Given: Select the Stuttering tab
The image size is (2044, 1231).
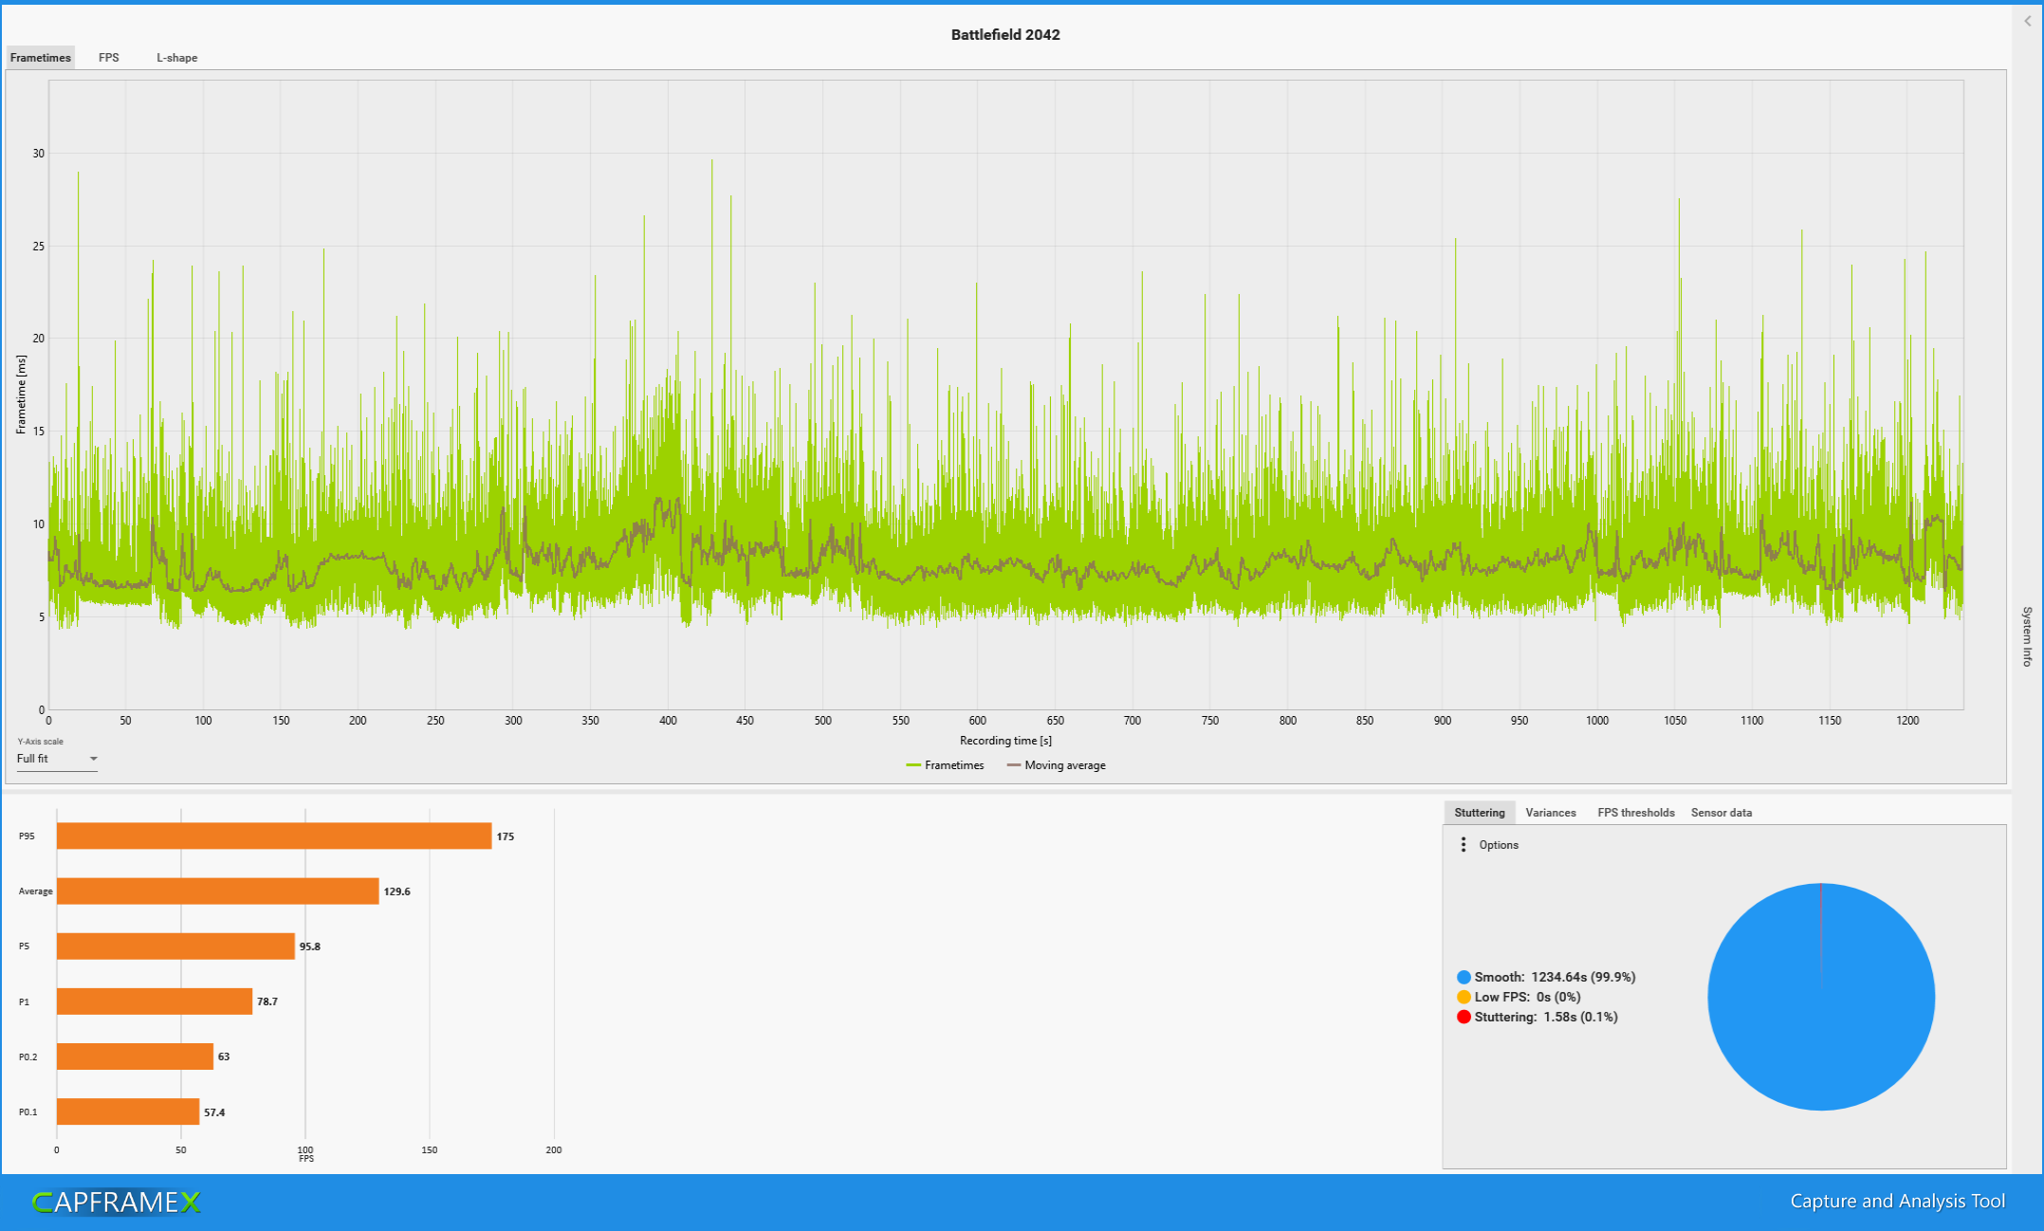Looking at the screenshot, I should click(1479, 813).
